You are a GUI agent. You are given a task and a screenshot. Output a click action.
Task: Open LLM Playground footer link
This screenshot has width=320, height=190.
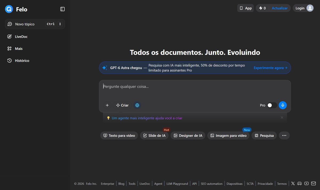(x=177, y=184)
